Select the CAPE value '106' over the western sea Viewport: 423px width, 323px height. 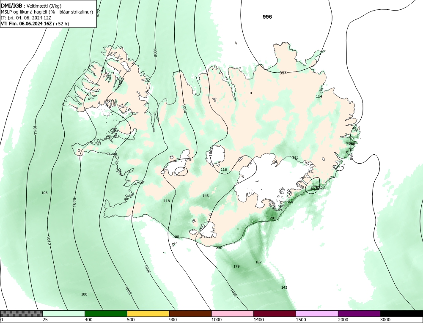(x=44, y=193)
